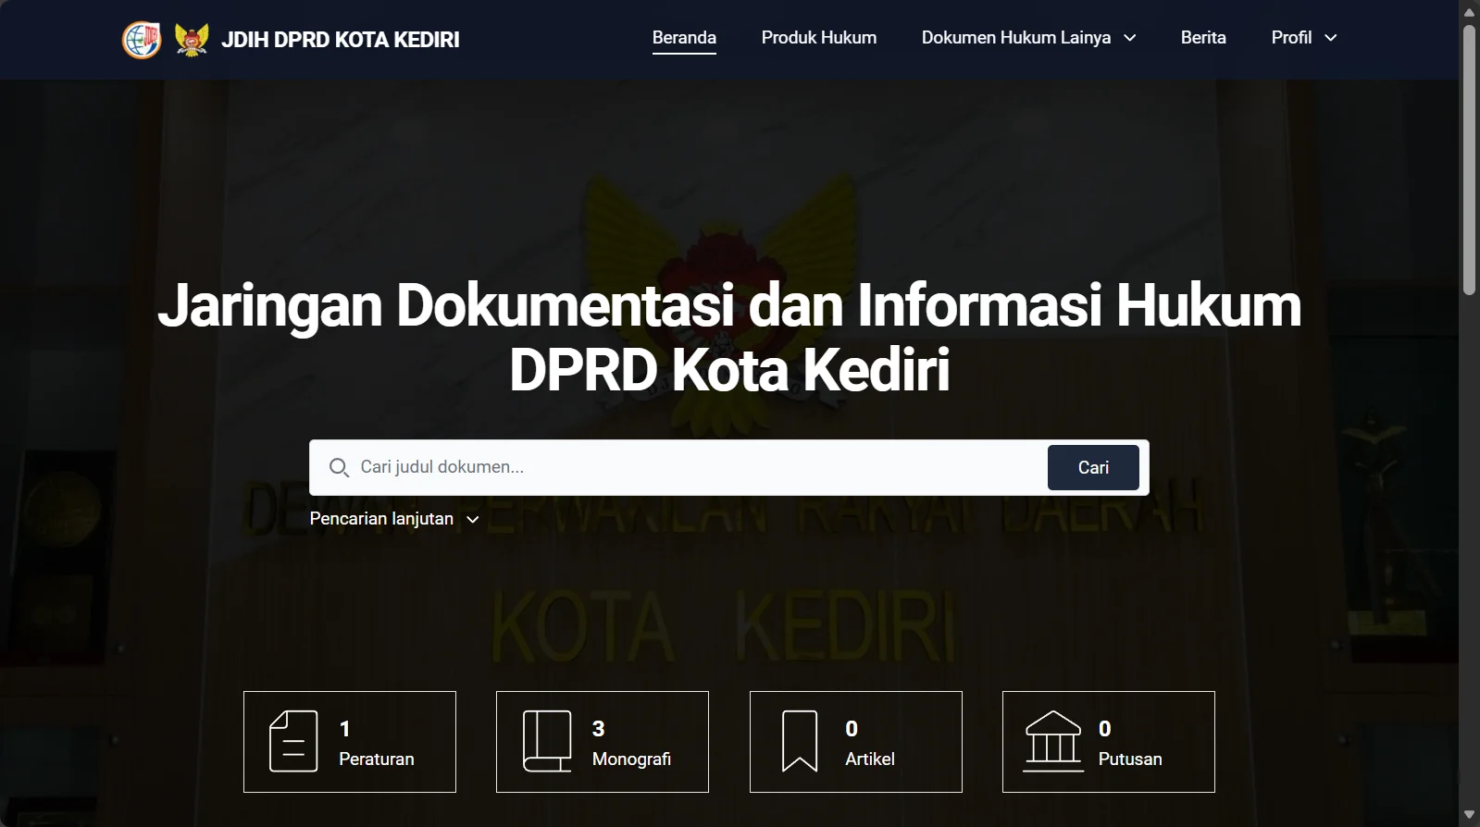
Task: Click the Cari search button
Action: pos(1093,468)
